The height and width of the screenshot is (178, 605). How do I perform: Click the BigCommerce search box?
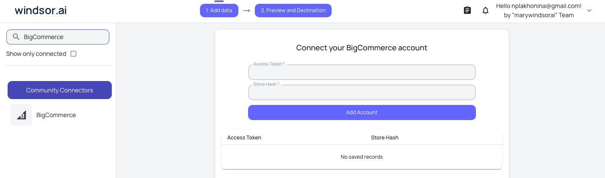pyautogui.click(x=58, y=37)
